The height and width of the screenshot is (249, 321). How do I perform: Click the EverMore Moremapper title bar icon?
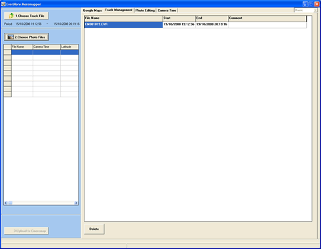[x=3, y=4]
